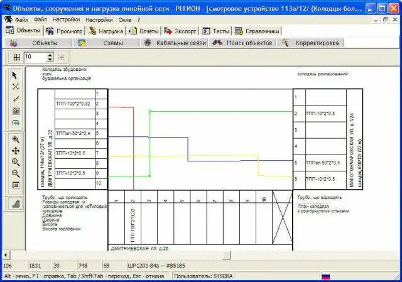Decrease grid step with the down arrow
The width and height of the screenshot is (402, 282).
50,60
